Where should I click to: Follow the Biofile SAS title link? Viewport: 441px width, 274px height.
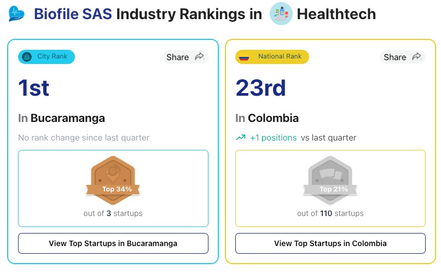point(73,14)
